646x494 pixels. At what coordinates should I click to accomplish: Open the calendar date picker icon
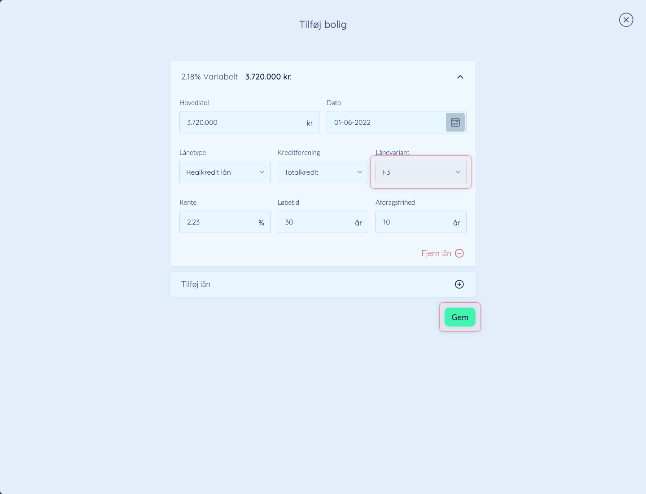455,122
